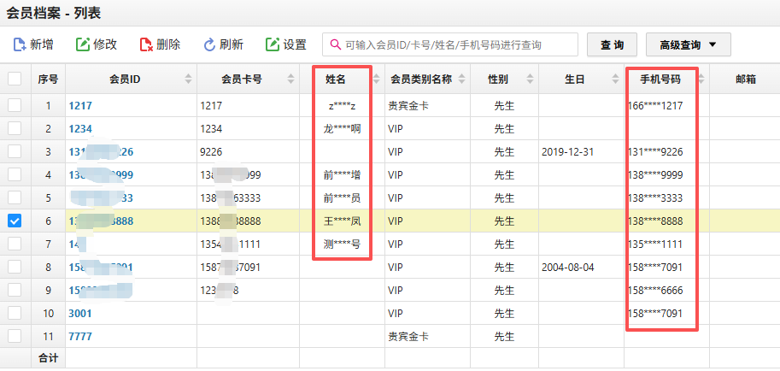Sort by the 会员ID column arrows
Image resolution: width=780 pixels, height=371 pixels.
(189, 79)
